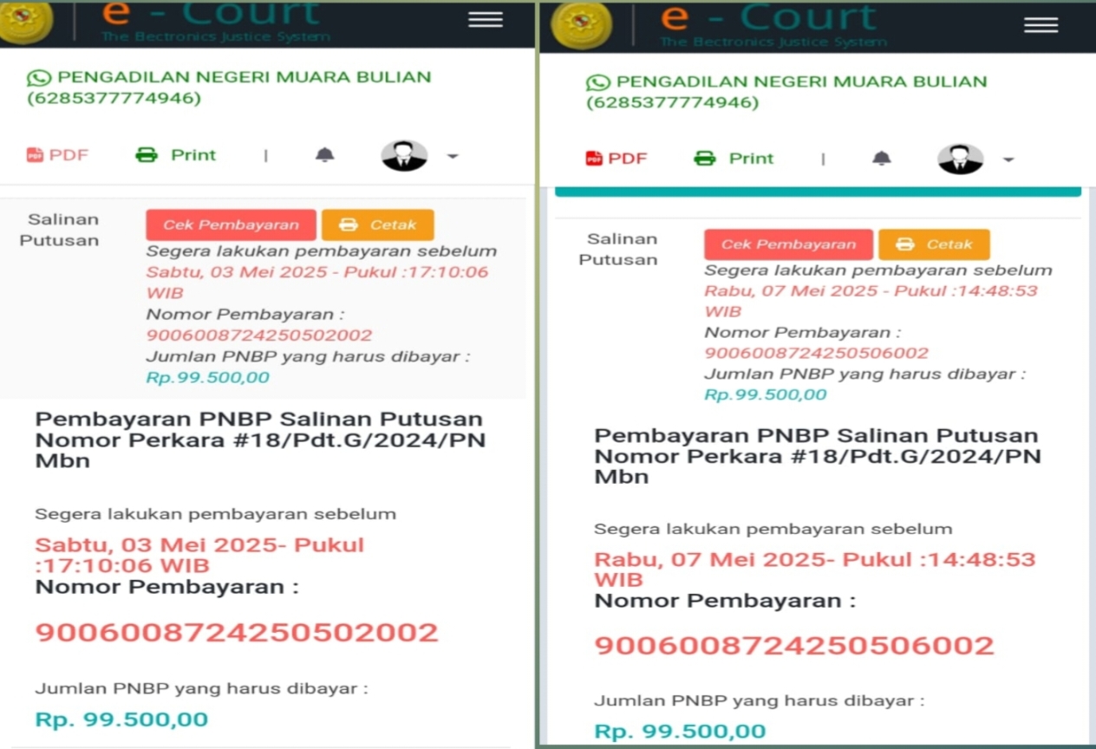The image size is (1096, 749).
Task: Export PDF in the left panel
Action: 57,155
